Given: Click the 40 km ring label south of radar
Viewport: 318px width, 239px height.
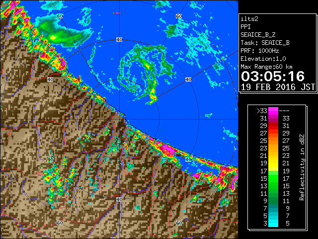Looking at the screenshot, I should coord(119,199).
